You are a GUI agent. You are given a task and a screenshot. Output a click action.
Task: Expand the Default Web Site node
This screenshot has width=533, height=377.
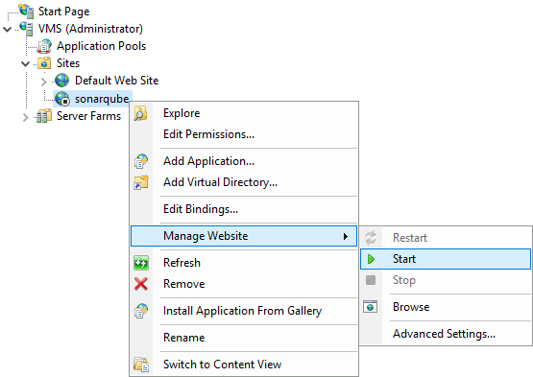[43, 82]
